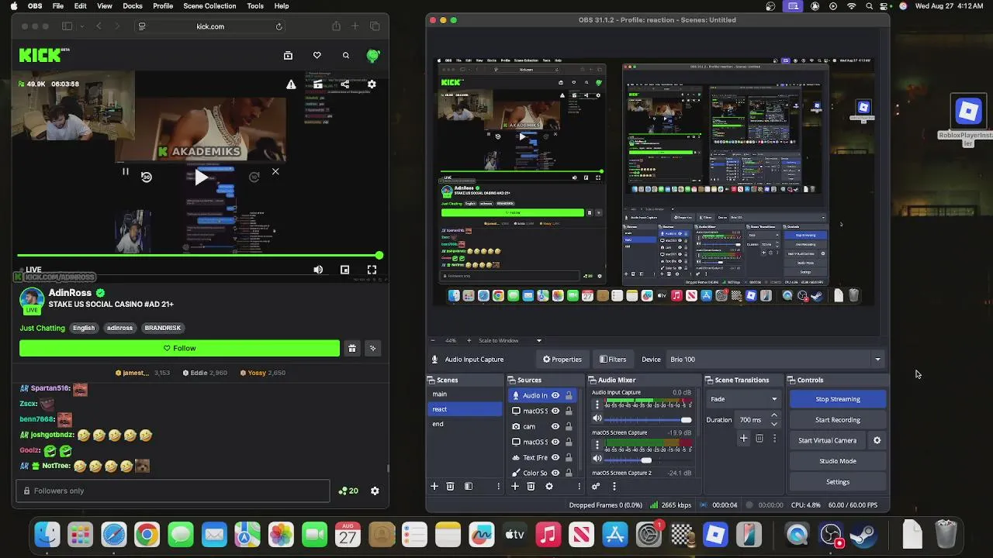Select the main scene

click(x=465, y=394)
